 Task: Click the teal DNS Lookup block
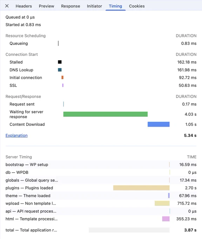click(x=60, y=70)
